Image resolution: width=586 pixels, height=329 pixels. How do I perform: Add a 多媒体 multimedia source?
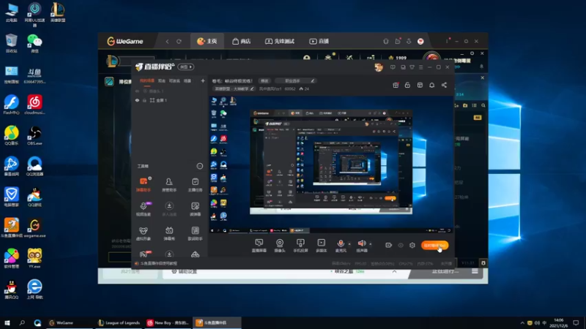point(321,246)
